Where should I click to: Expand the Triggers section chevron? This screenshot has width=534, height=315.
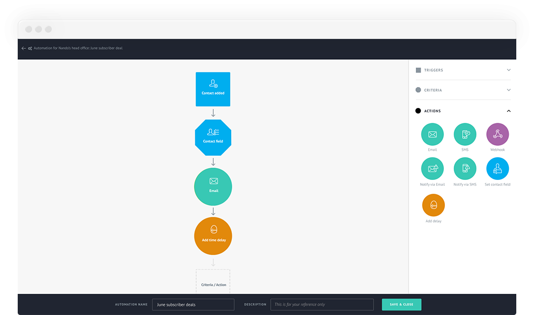[508, 70]
